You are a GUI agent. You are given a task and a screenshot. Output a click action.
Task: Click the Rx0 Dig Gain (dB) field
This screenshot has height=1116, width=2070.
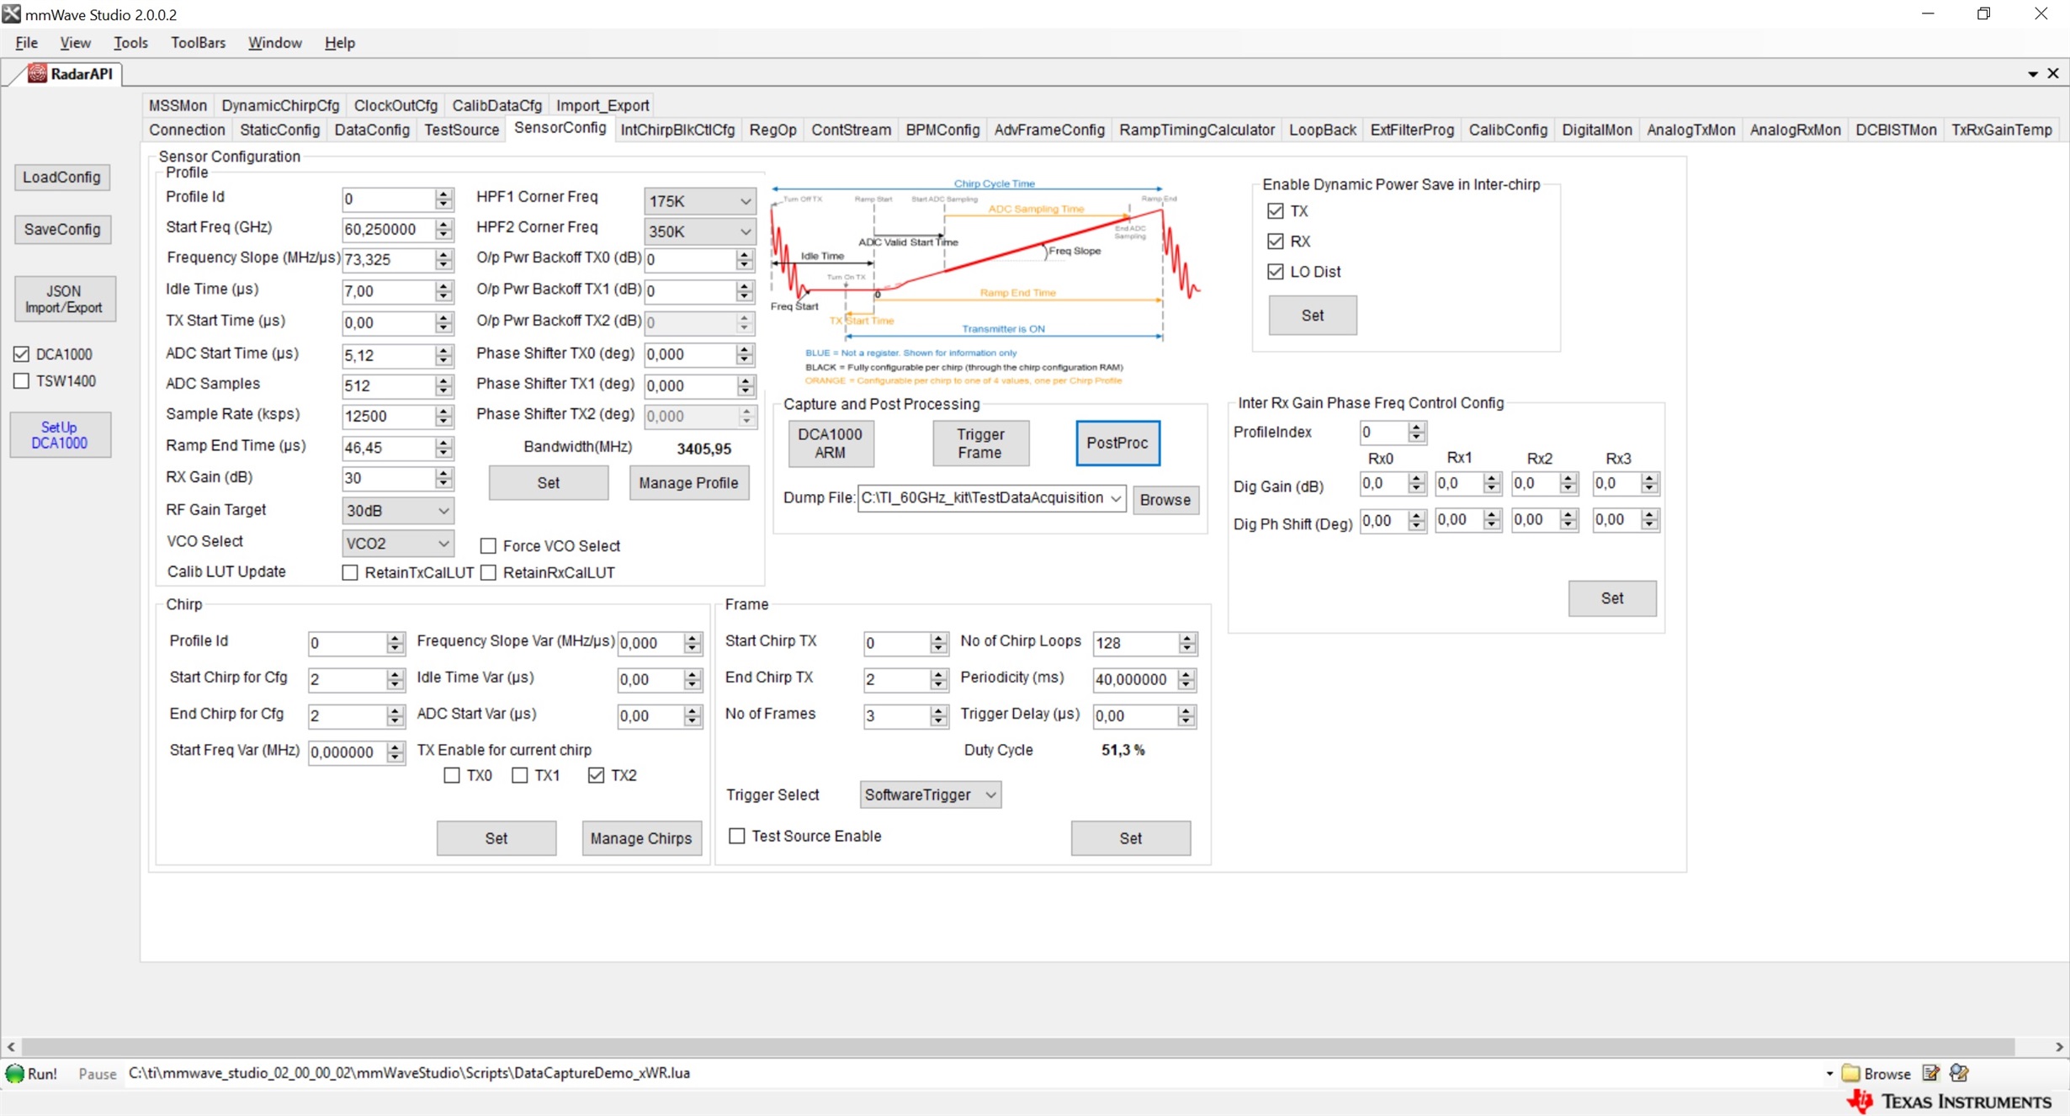pyautogui.click(x=1385, y=485)
